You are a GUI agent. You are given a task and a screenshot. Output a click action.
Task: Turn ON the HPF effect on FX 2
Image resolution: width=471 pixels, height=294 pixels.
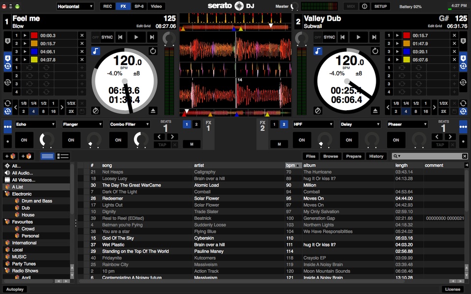[x=301, y=140]
